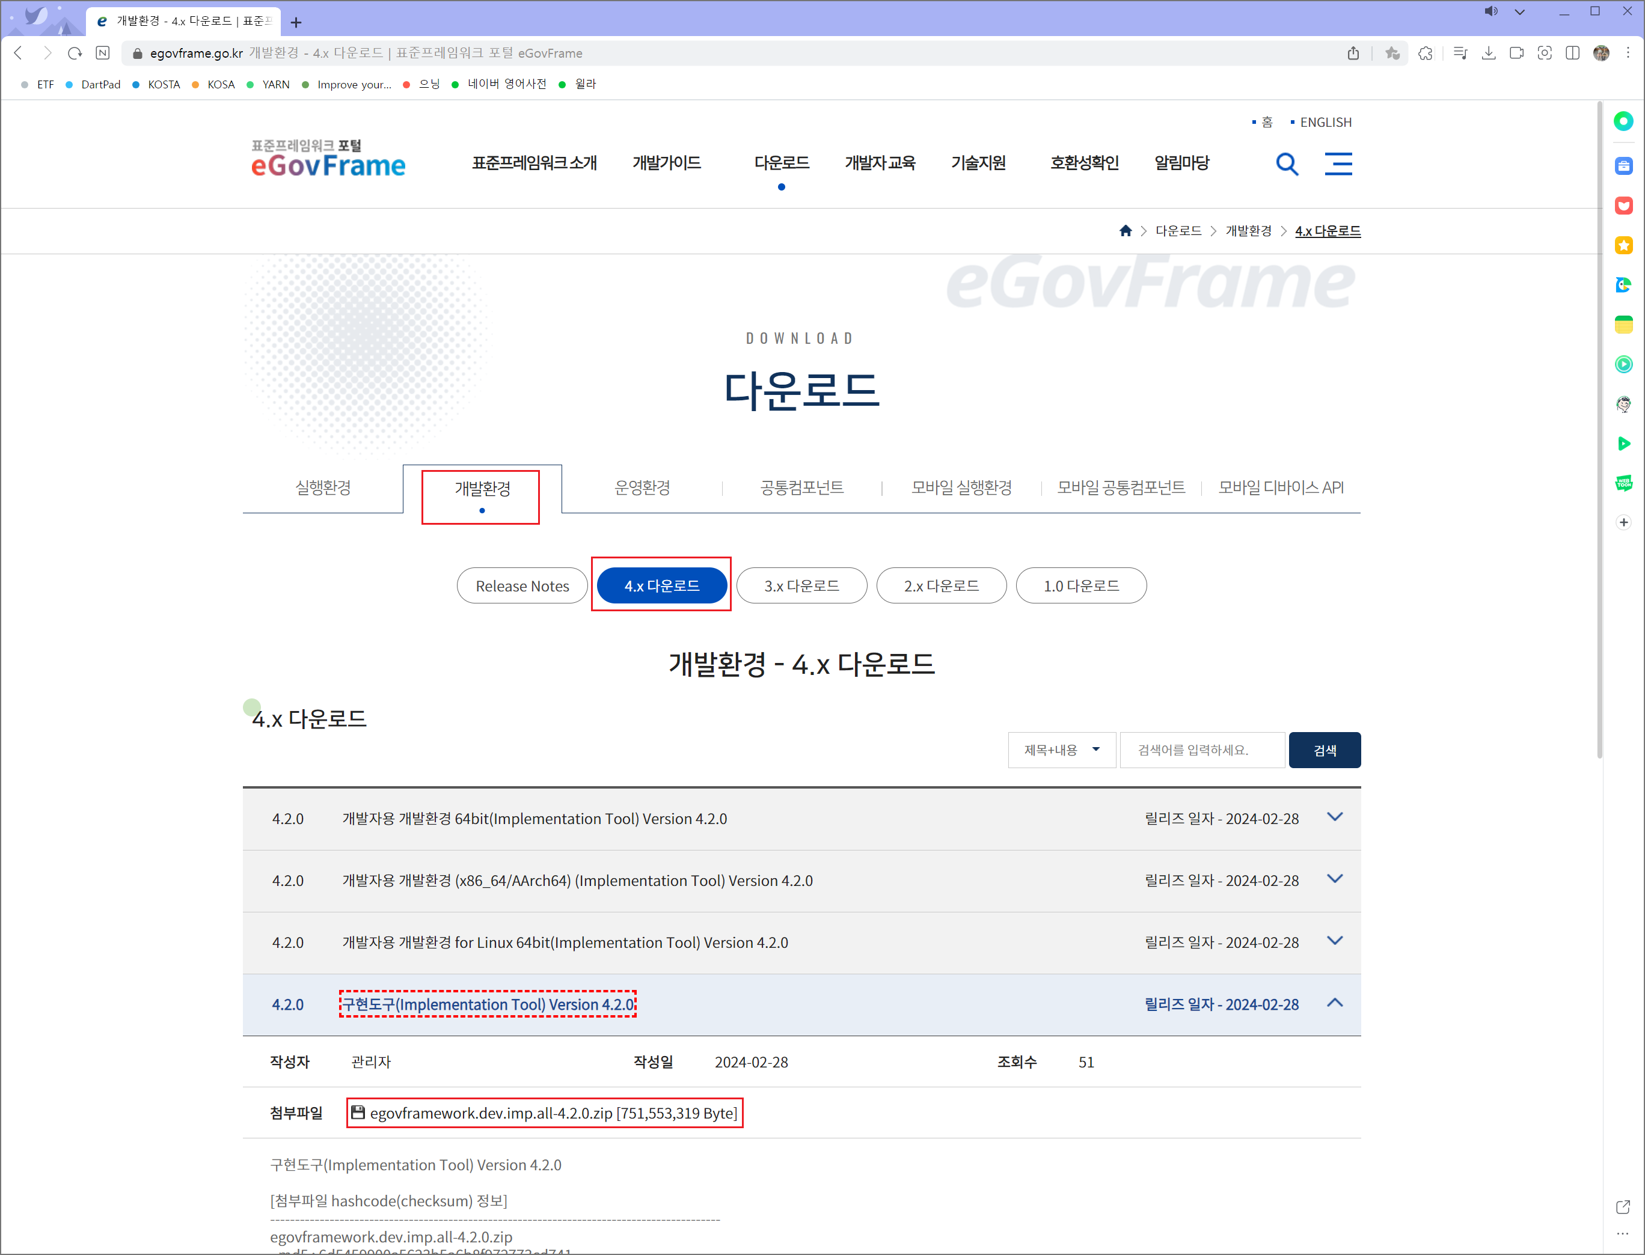Select the 3.x 다운로드 button
The width and height of the screenshot is (1645, 1255).
801,585
